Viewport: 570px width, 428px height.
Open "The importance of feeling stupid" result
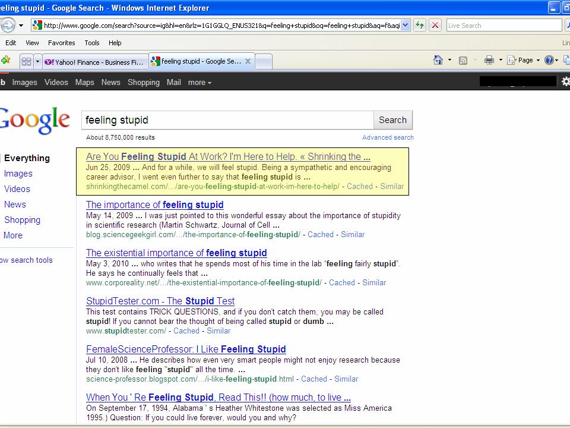(155, 204)
